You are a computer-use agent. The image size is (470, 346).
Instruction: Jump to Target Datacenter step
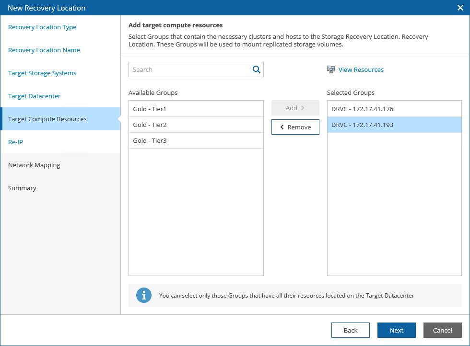(35, 96)
